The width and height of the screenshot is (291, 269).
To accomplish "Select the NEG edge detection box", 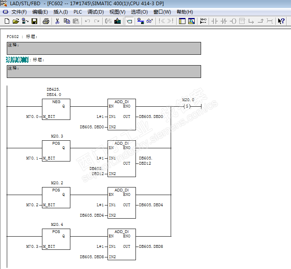I will [56, 109].
